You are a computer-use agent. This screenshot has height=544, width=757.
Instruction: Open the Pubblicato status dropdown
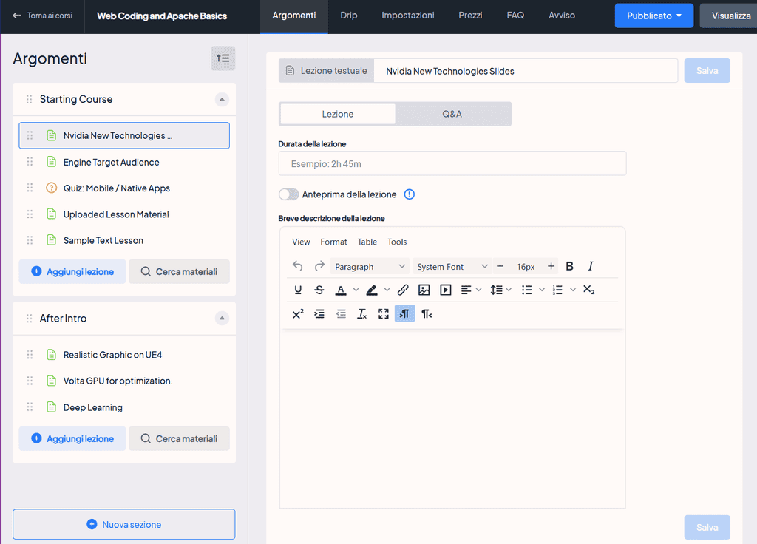click(x=654, y=16)
